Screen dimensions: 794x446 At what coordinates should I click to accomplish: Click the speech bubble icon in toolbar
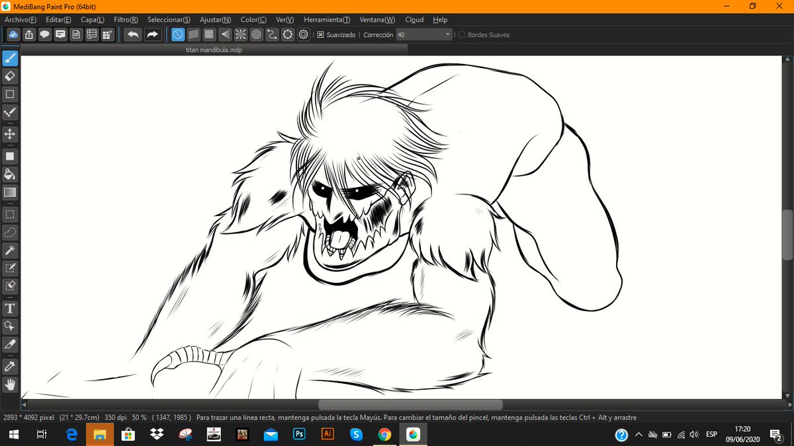(x=45, y=34)
